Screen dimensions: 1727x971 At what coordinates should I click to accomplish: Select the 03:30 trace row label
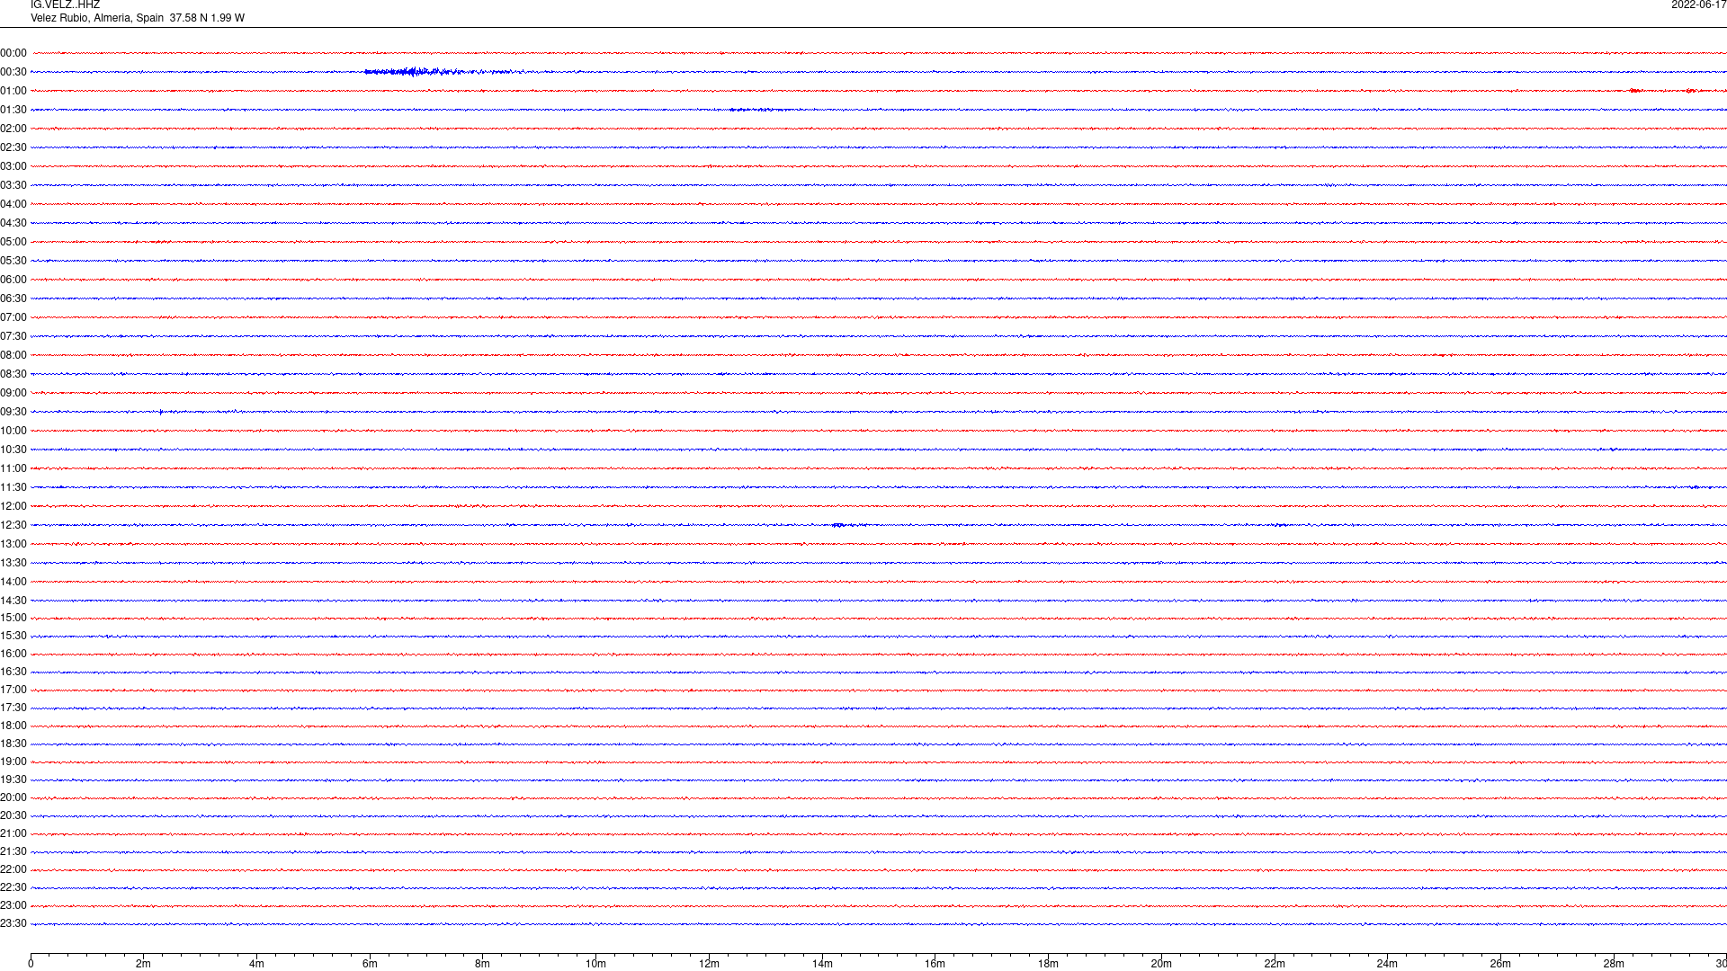point(13,185)
